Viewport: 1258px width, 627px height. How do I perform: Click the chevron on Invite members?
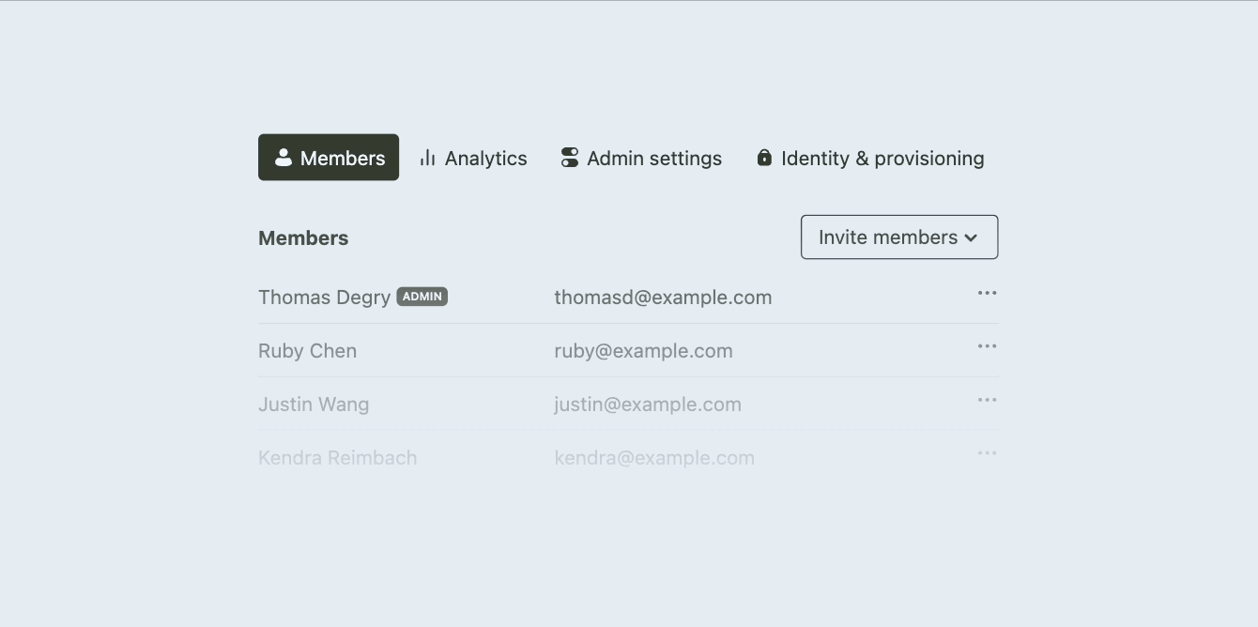(x=971, y=238)
